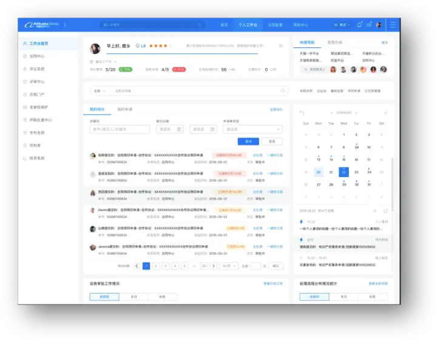437x341 pixels.
Task: Select 本周 under 法务审批工作情况
Action: [x=163, y=297]
